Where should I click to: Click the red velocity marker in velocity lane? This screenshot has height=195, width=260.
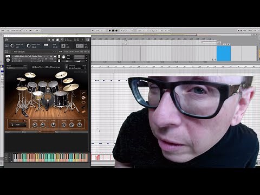tap(97, 158)
